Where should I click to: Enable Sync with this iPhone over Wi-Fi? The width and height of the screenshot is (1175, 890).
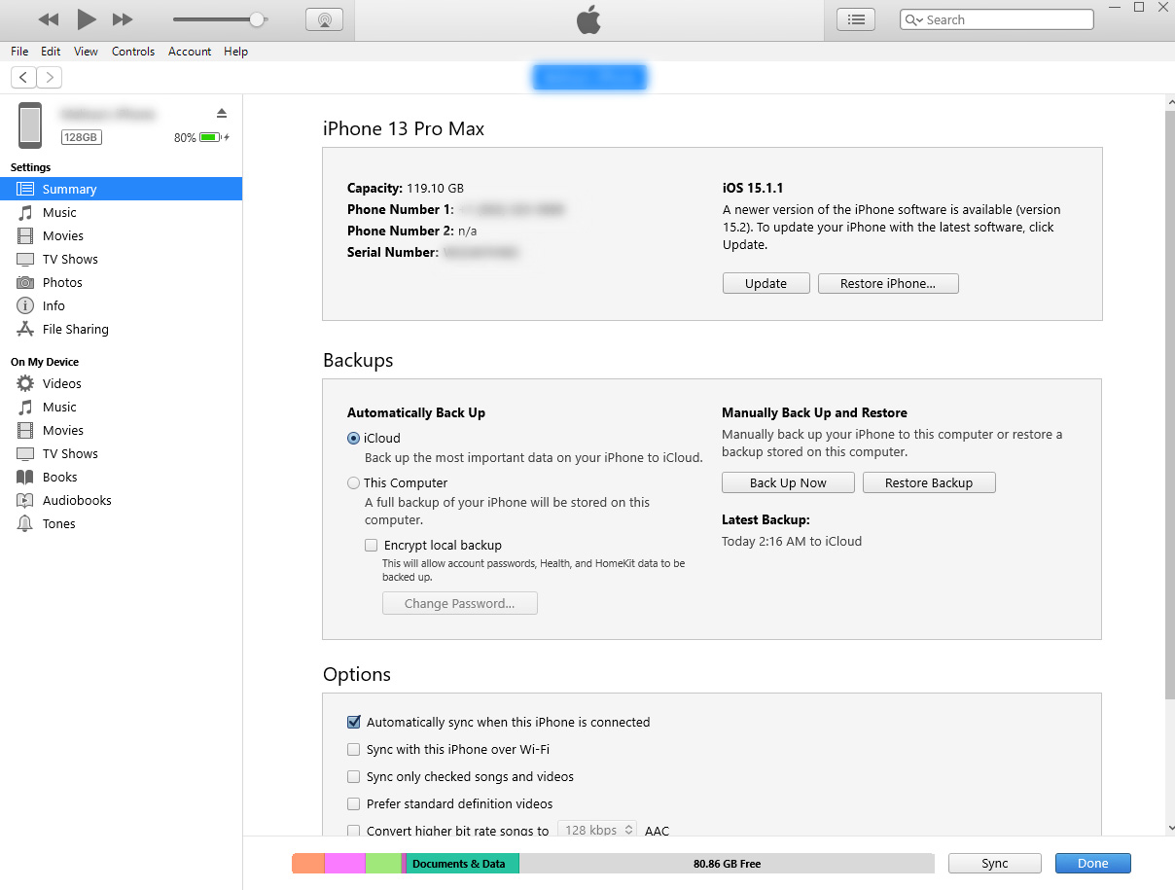click(x=354, y=750)
